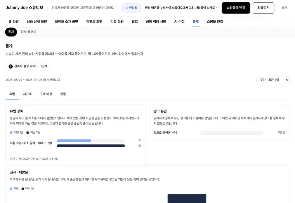Click the light blue 65 visits bar
The width and height of the screenshot is (295, 203).
[74, 141]
